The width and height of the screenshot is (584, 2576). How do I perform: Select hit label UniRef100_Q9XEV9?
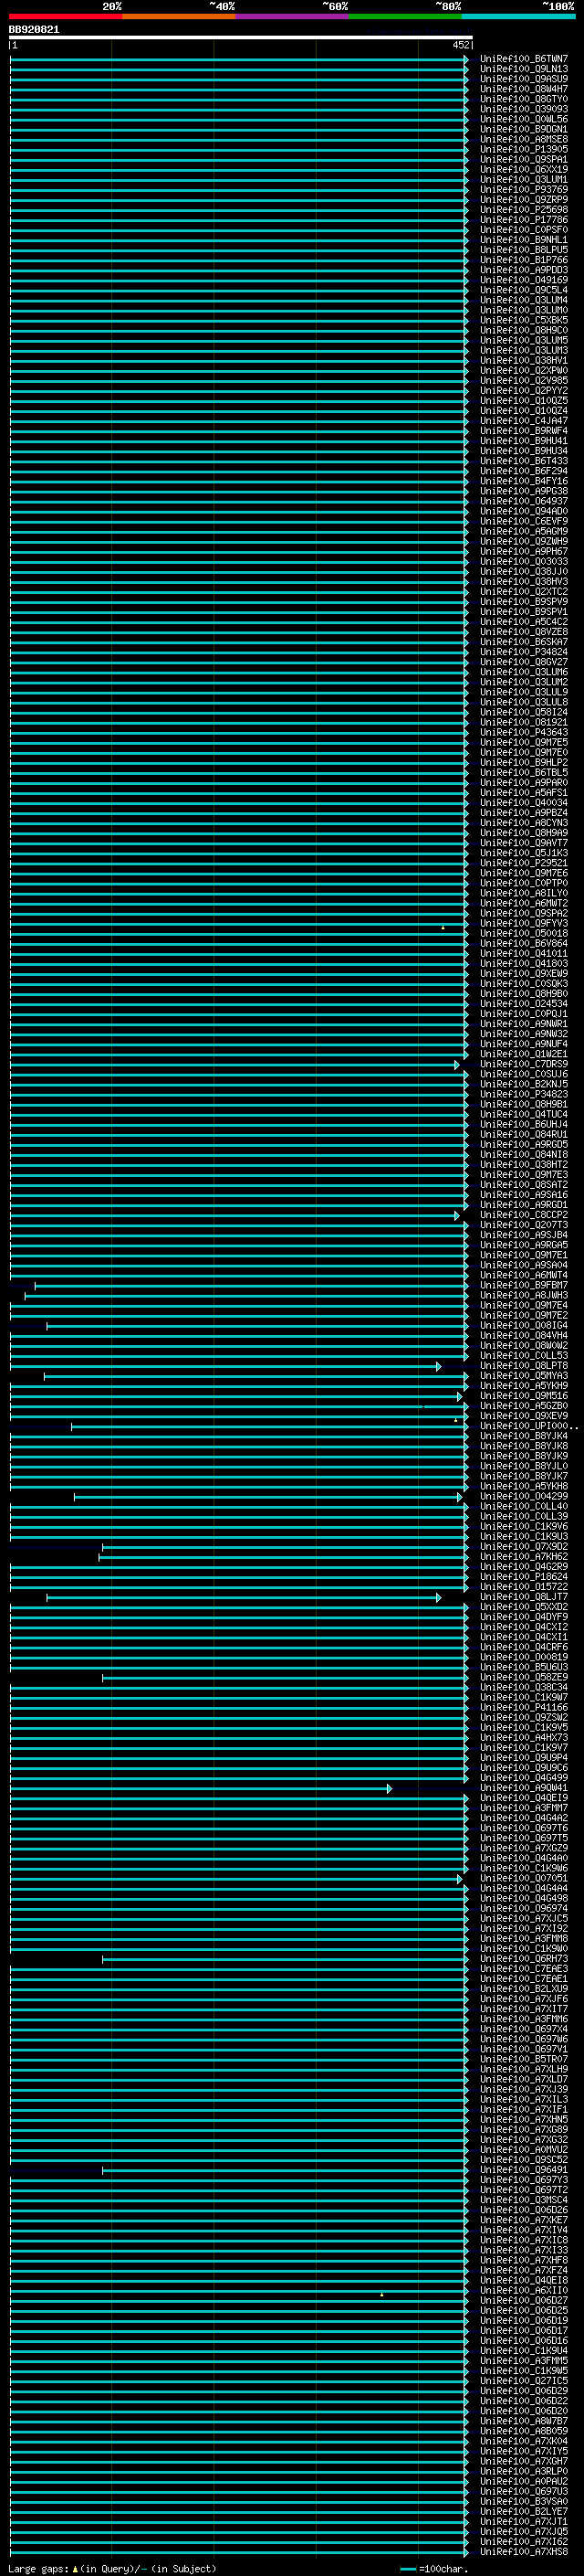pyautogui.click(x=524, y=1416)
